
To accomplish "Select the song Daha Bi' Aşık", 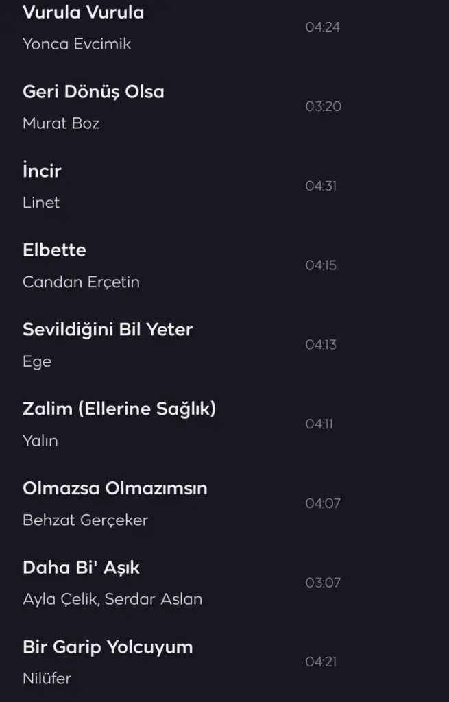I will [81, 568].
